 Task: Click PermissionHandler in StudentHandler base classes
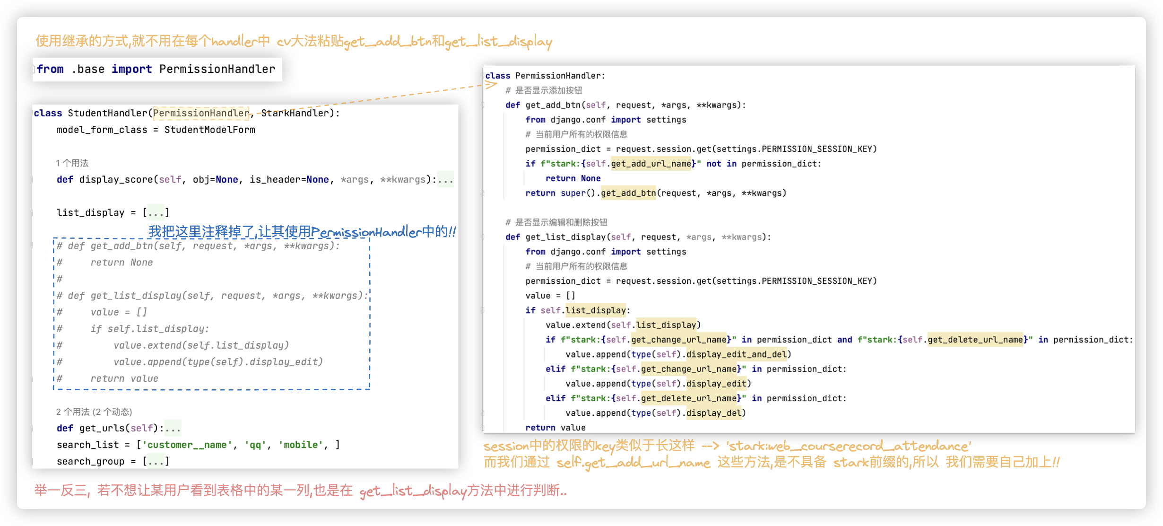pyautogui.click(x=200, y=113)
